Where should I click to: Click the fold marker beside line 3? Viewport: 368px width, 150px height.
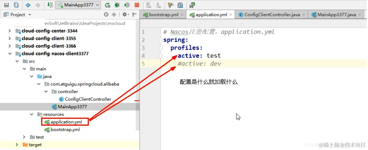(x=161, y=48)
